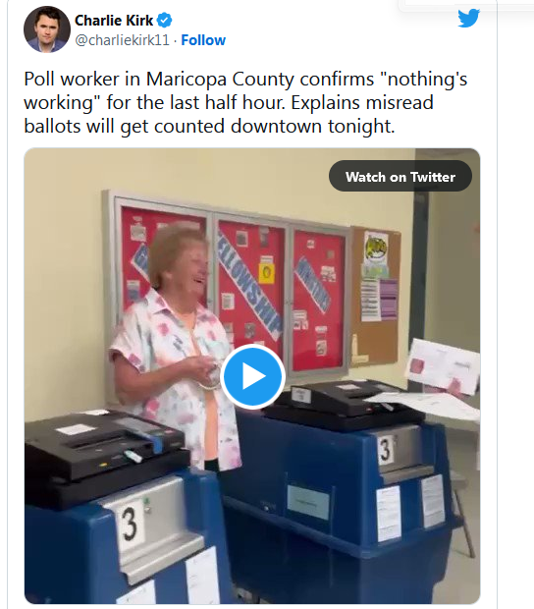This screenshot has height=609, width=534.
Task: Play the embedded video with the blue play button
Action: pos(252,376)
